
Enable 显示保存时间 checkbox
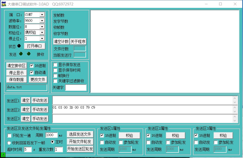point(55,70)
